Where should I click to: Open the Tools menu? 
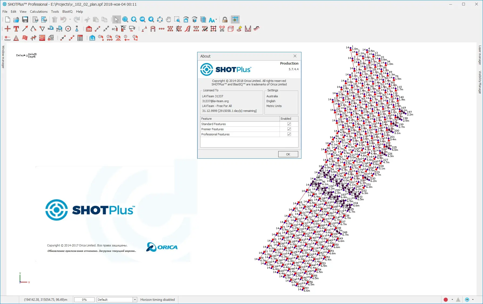tap(55, 12)
